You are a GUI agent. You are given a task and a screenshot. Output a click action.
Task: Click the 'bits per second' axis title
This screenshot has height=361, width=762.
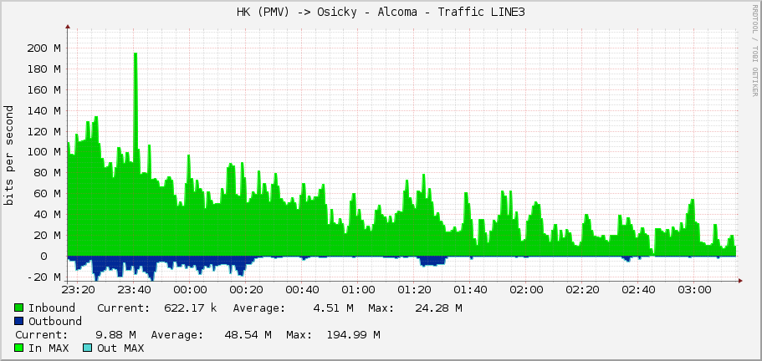coord(10,155)
